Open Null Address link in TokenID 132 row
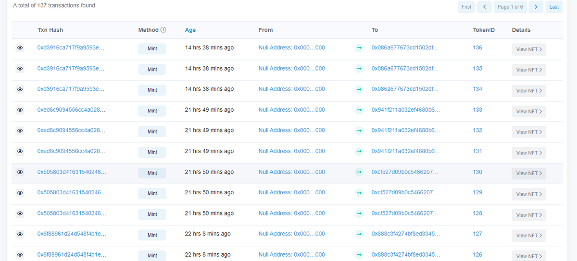The height and width of the screenshot is (261, 577). coord(291,130)
